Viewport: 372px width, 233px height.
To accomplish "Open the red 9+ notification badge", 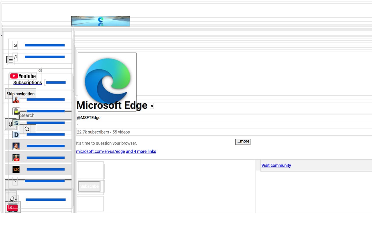I will coord(12,208).
